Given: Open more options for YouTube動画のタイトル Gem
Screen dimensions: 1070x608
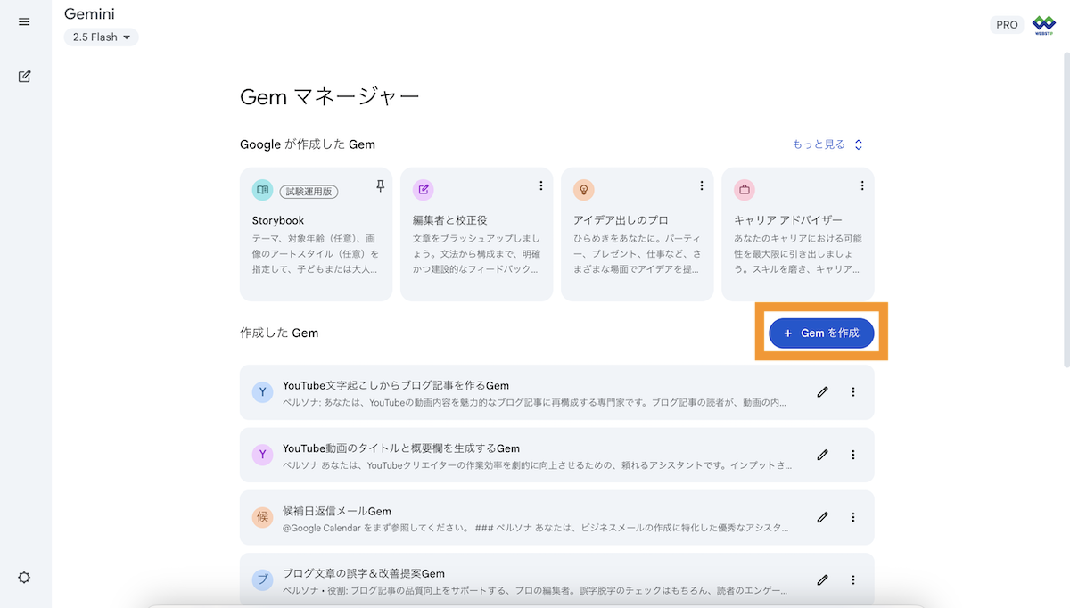Looking at the screenshot, I should (x=852, y=455).
